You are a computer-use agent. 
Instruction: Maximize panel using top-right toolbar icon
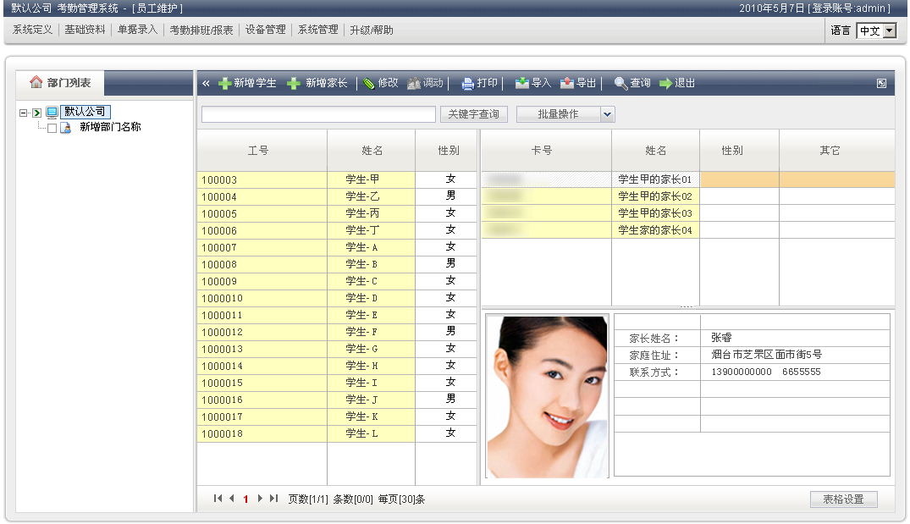click(x=881, y=84)
